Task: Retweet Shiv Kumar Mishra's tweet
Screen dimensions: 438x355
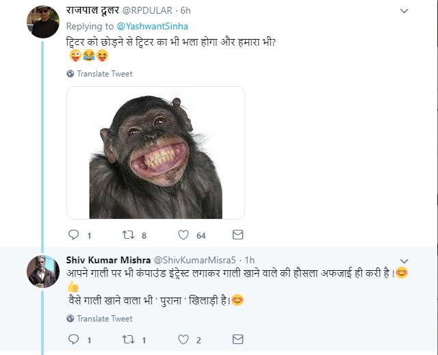Action: pos(128,339)
